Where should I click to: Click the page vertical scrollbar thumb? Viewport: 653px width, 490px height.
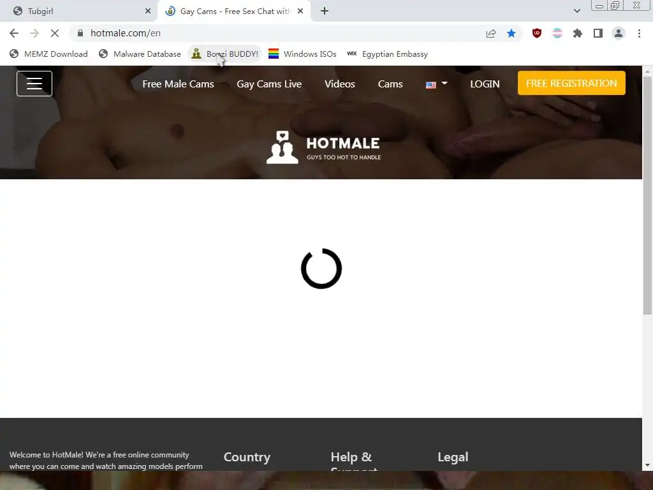[648, 195]
